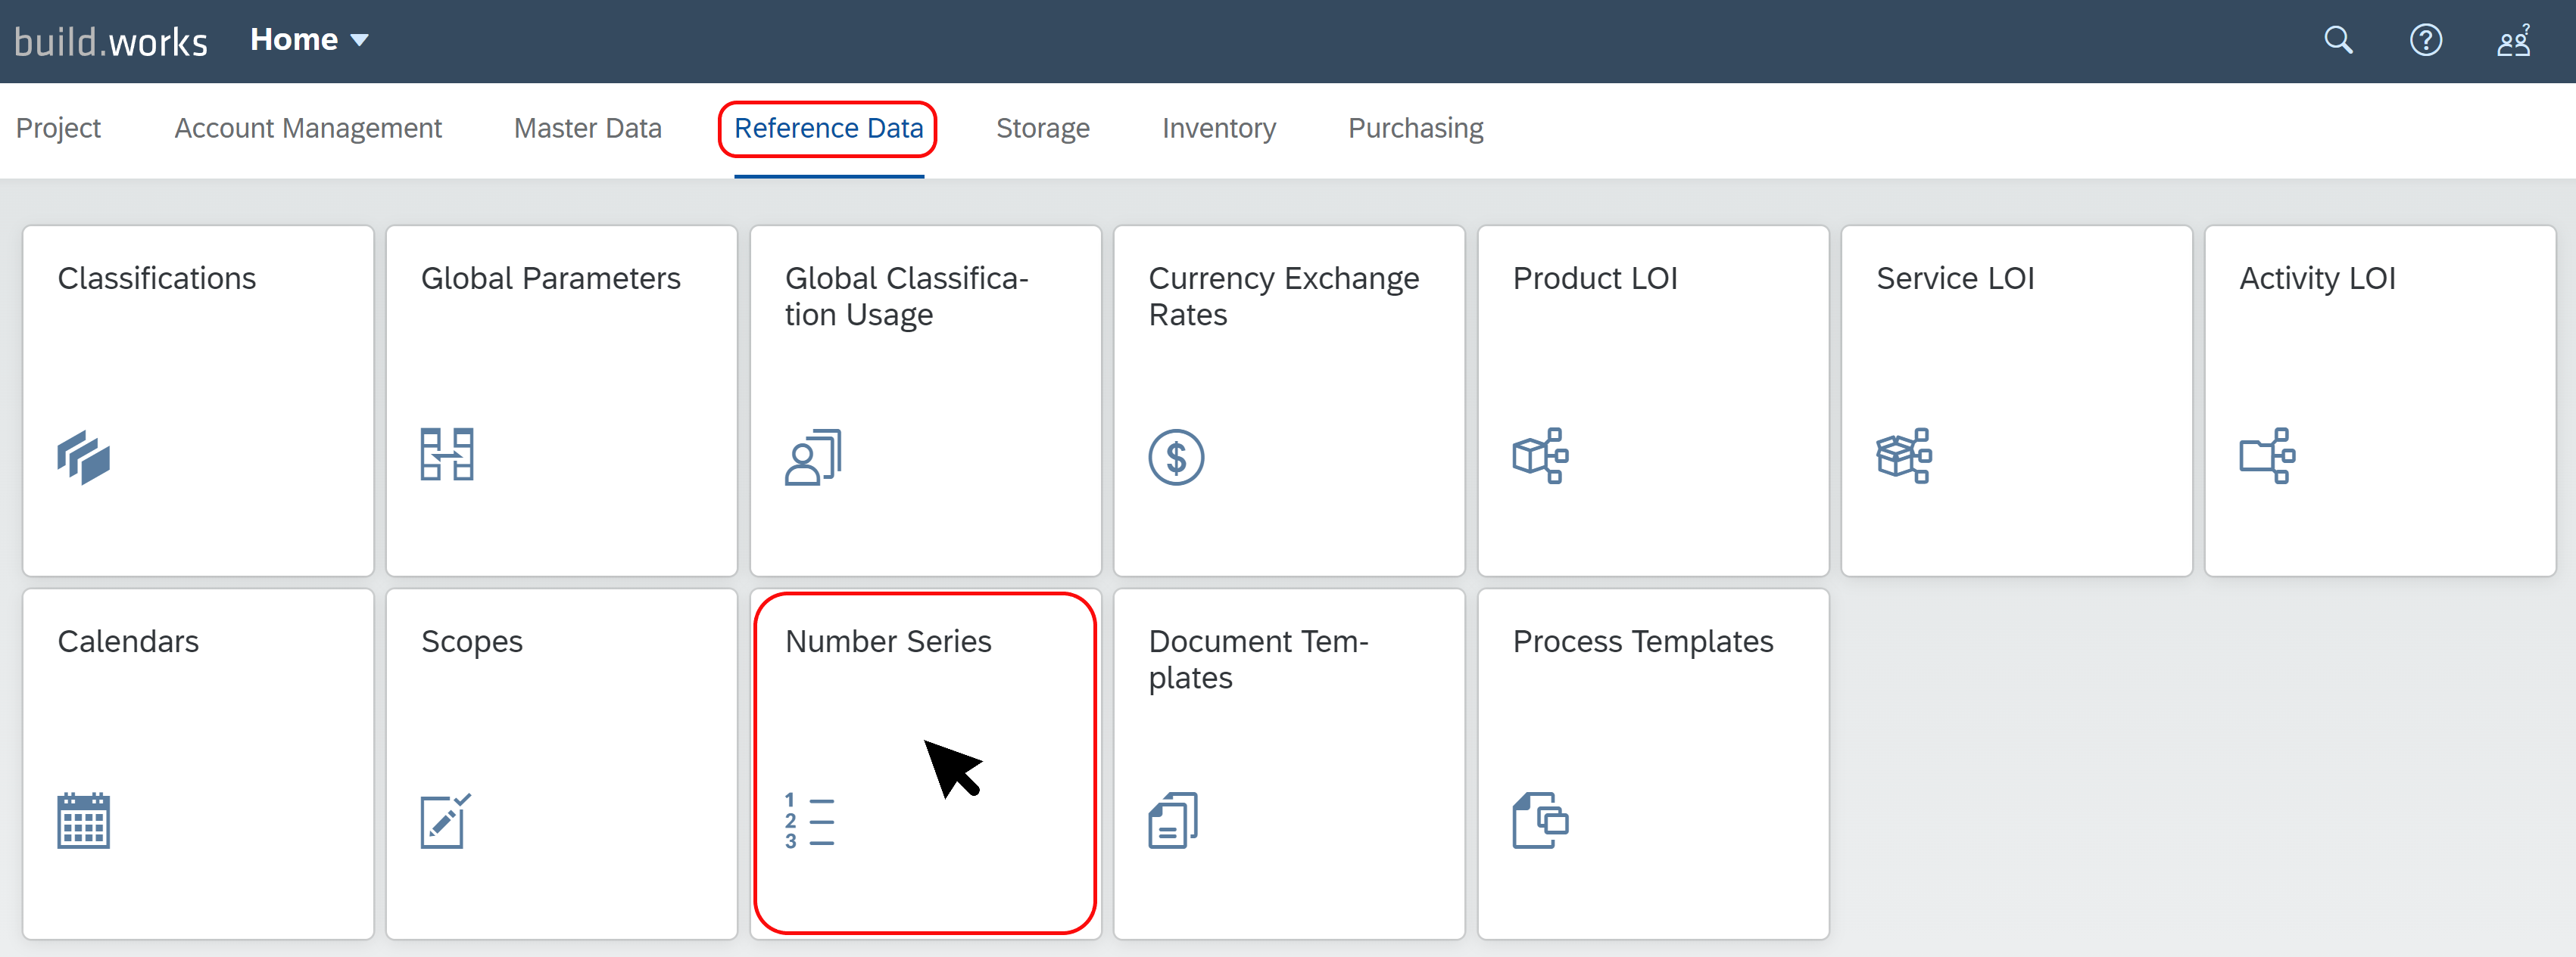Switch to the Master Data tab
Image resolution: width=2576 pixels, height=957 pixels.
pos(588,128)
